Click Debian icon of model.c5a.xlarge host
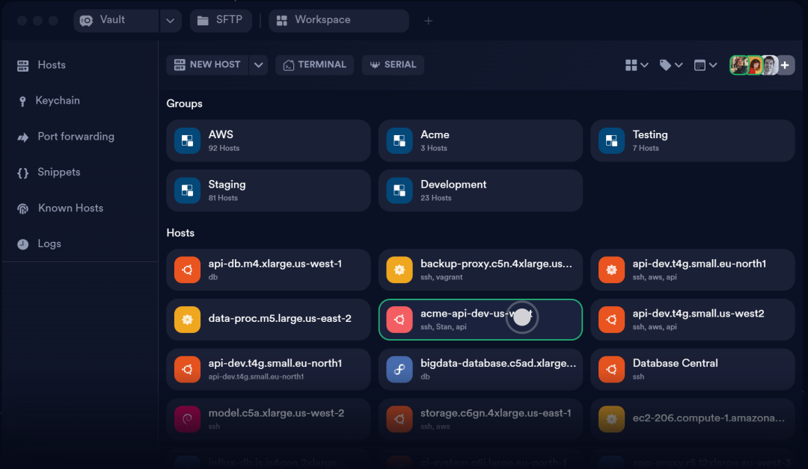Viewport: 808px width, 469px height. pos(188,419)
